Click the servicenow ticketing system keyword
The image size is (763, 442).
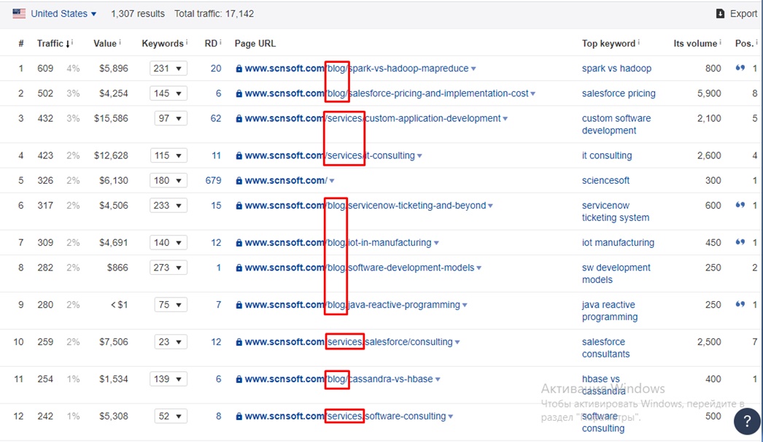click(x=616, y=212)
